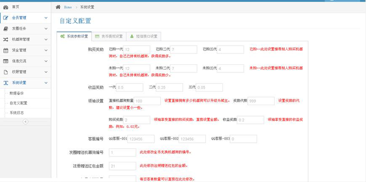Image resolution: width=366 pixels, height=182 pixels.
Task: Collapse the sidebar with the double-arrow button
Action: [x=26, y=121]
